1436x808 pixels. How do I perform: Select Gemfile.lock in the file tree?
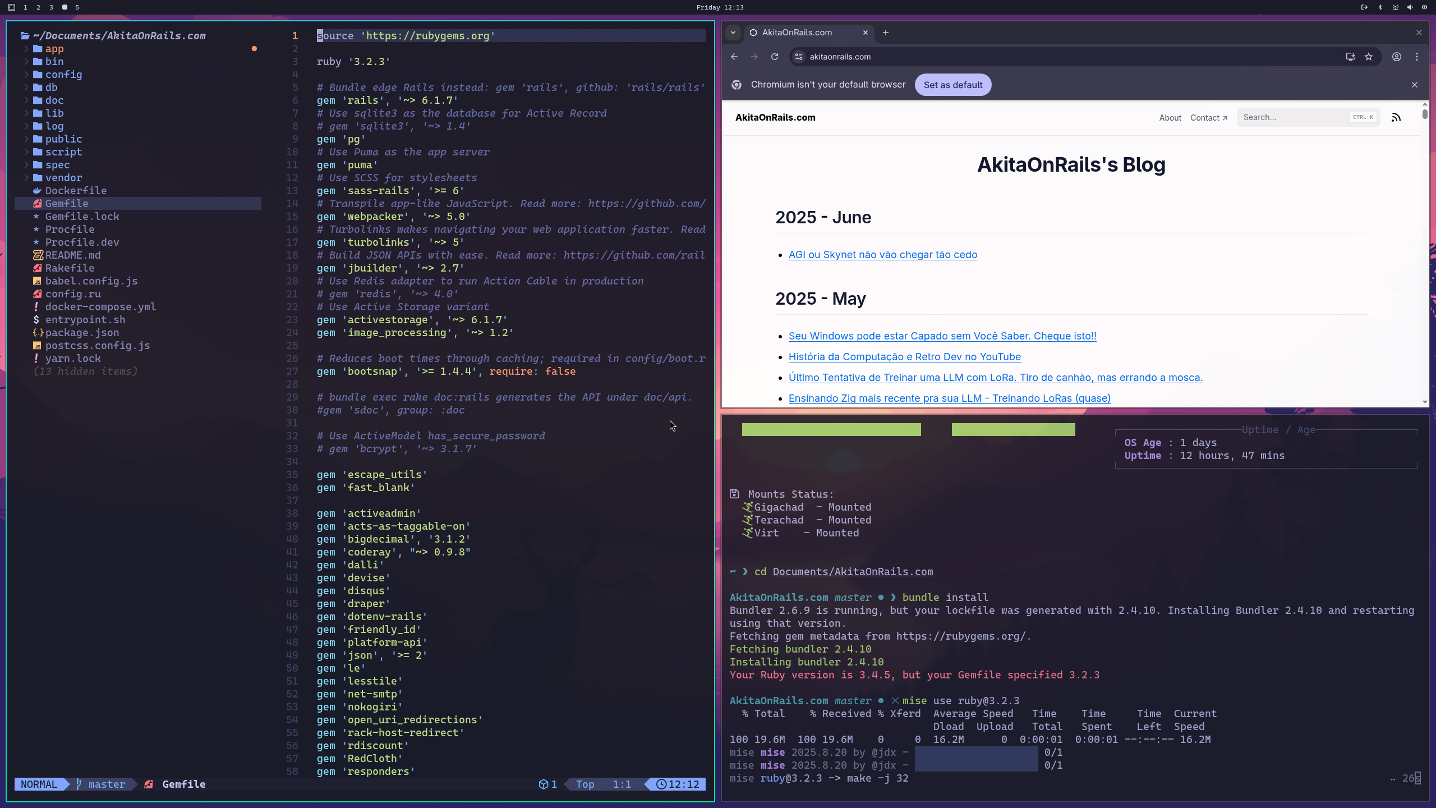(x=82, y=217)
